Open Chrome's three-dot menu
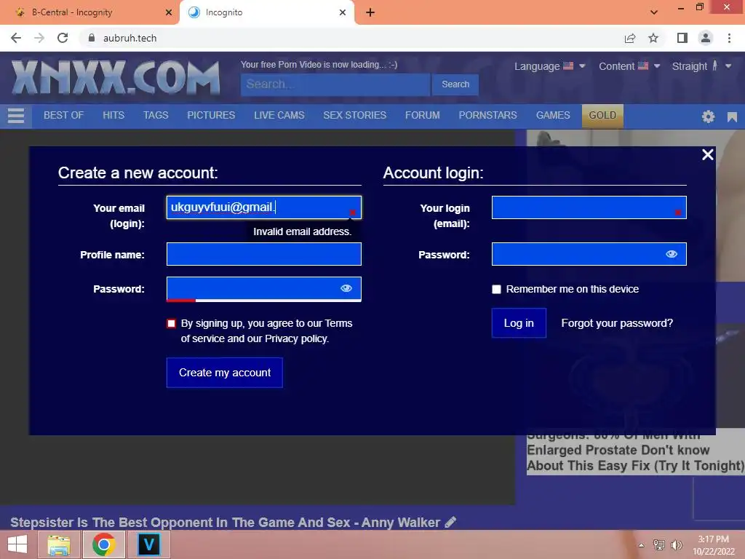The width and height of the screenshot is (745, 559). click(x=729, y=38)
